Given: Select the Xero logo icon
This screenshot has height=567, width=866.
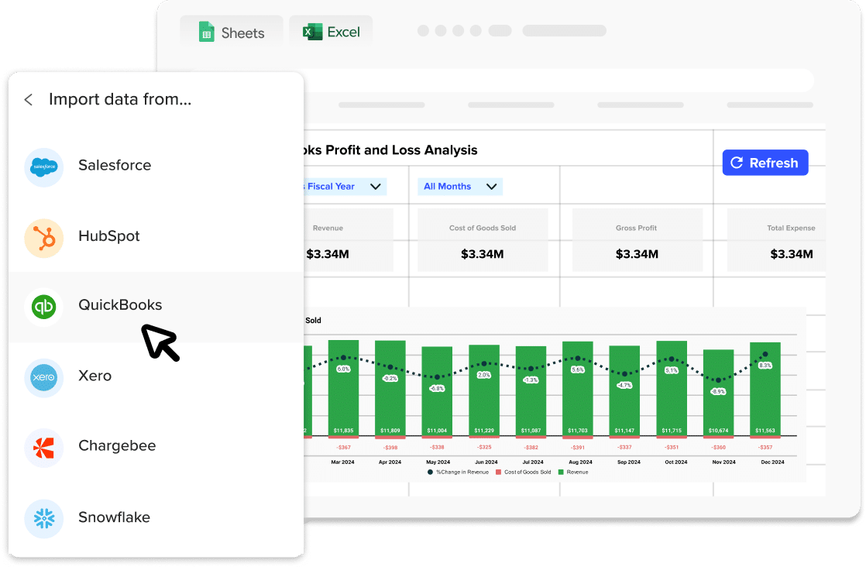Looking at the screenshot, I should (x=43, y=378).
